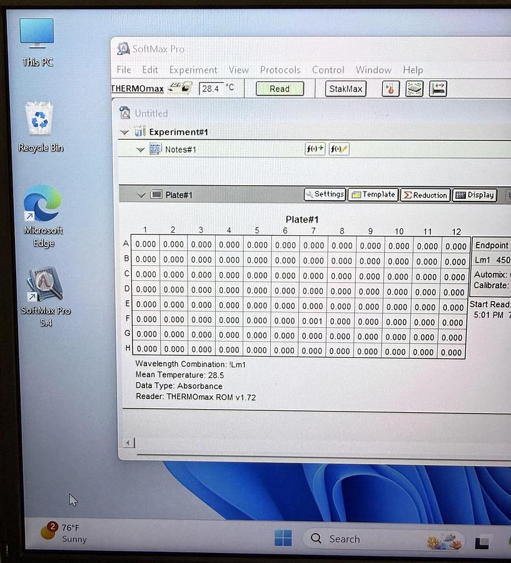Click the "Reader: THERMOmax ROM v1.72" text
The width and height of the screenshot is (511, 563).
click(196, 397)
